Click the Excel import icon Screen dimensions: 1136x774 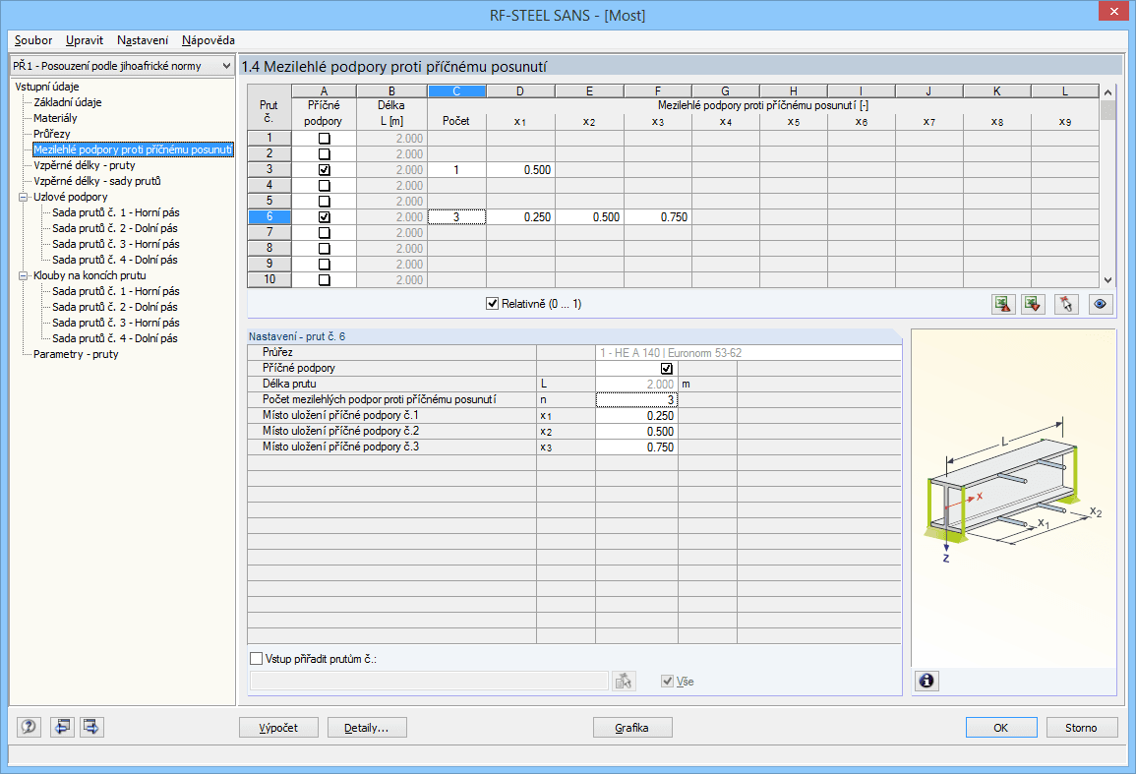click(x=1034, y=304)
